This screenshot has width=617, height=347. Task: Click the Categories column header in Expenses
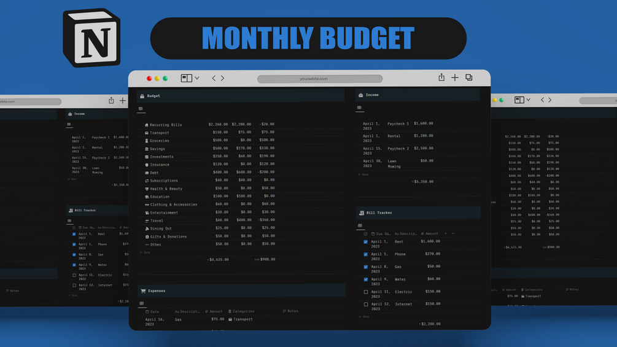[241, 311]
